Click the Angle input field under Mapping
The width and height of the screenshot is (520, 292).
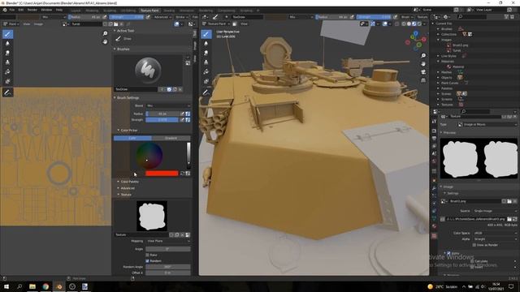pos(168,249)
